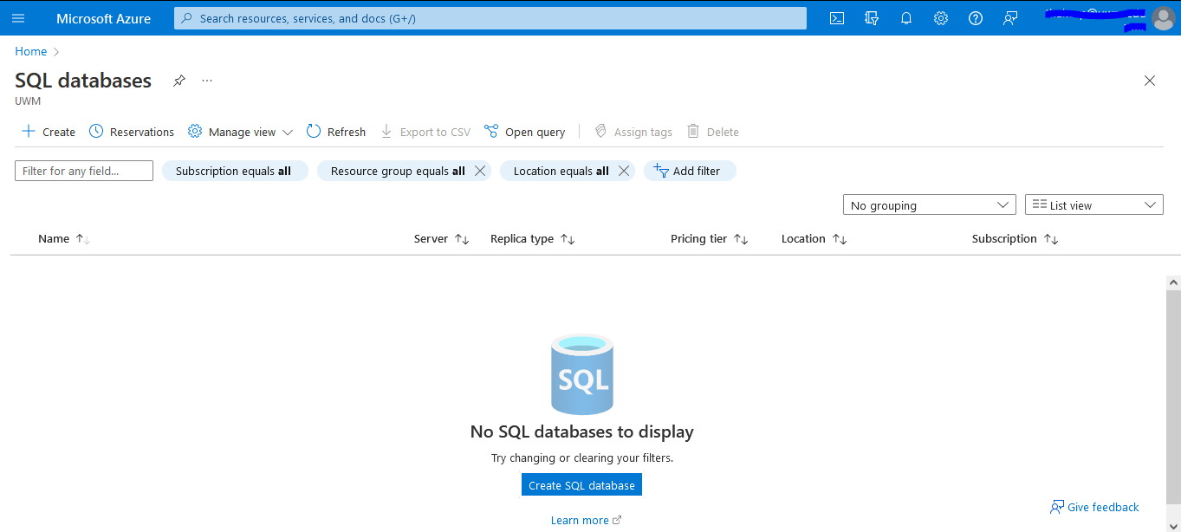Open the notifications panel

905,17
